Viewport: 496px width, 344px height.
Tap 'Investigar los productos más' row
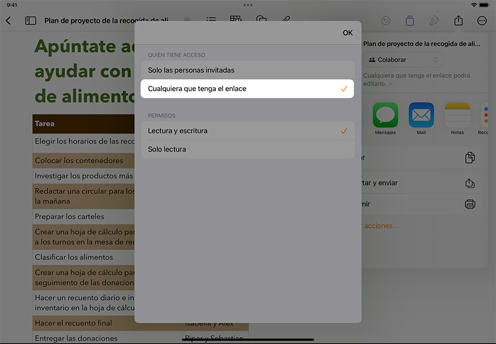(84, 176)
